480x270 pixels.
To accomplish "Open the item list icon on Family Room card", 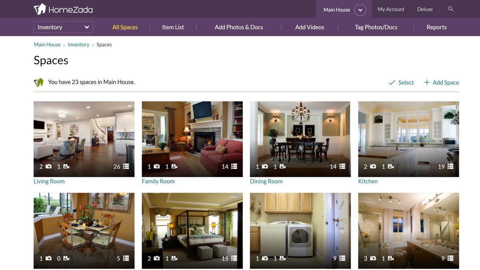I will (x=234, y=166).
